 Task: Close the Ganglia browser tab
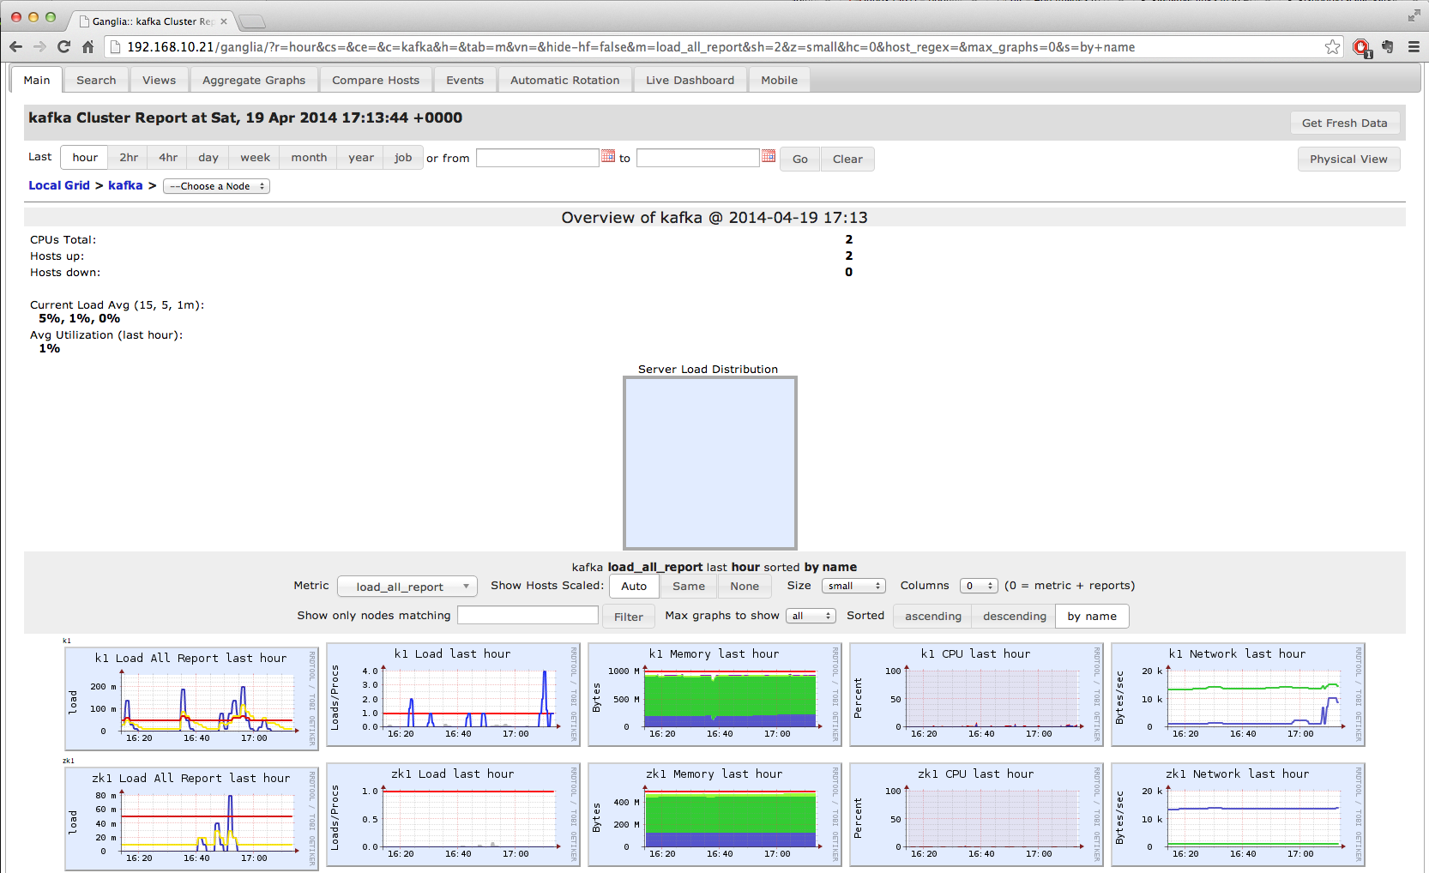(x=224, y=21)
